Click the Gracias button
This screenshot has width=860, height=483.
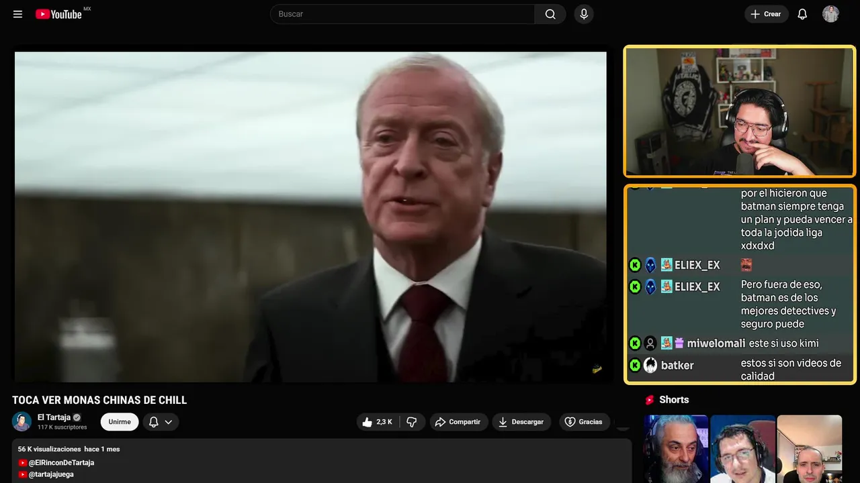[x=584, y=422]
